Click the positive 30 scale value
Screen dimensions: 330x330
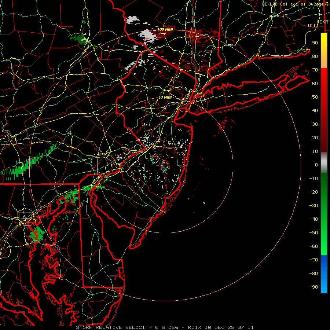point(315,124)
